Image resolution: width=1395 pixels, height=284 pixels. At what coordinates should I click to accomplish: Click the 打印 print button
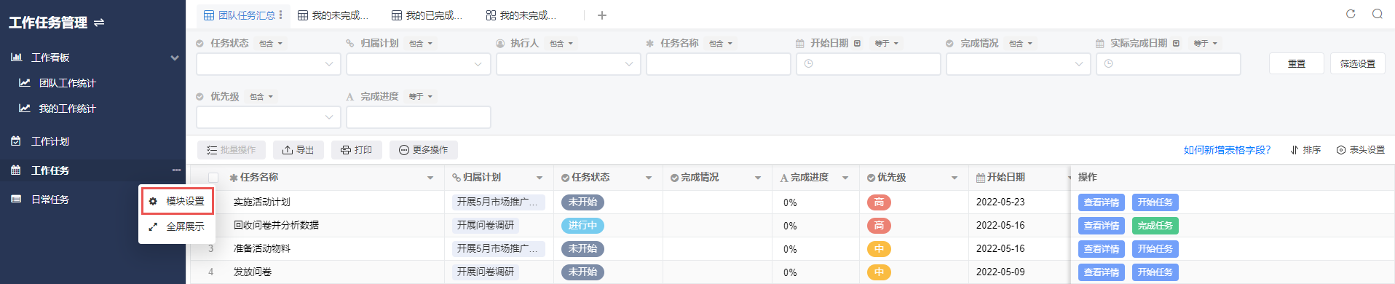point(357,150)
